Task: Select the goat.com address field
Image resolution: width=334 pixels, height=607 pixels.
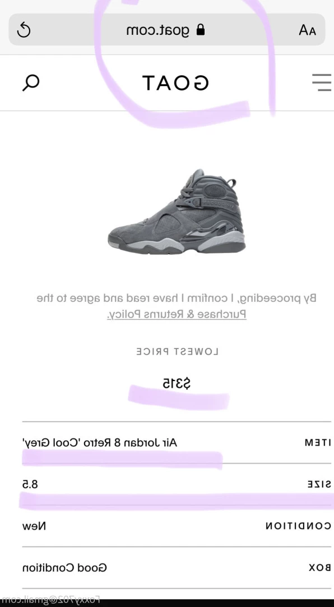Action: [x=167, y=30]
